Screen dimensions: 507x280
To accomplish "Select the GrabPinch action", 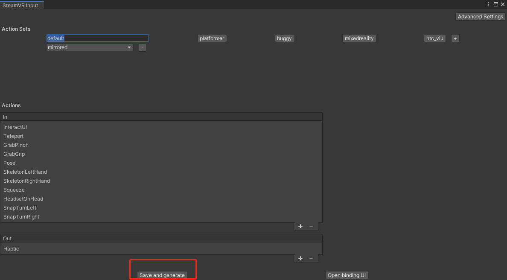I will click(x=161, y=145).
